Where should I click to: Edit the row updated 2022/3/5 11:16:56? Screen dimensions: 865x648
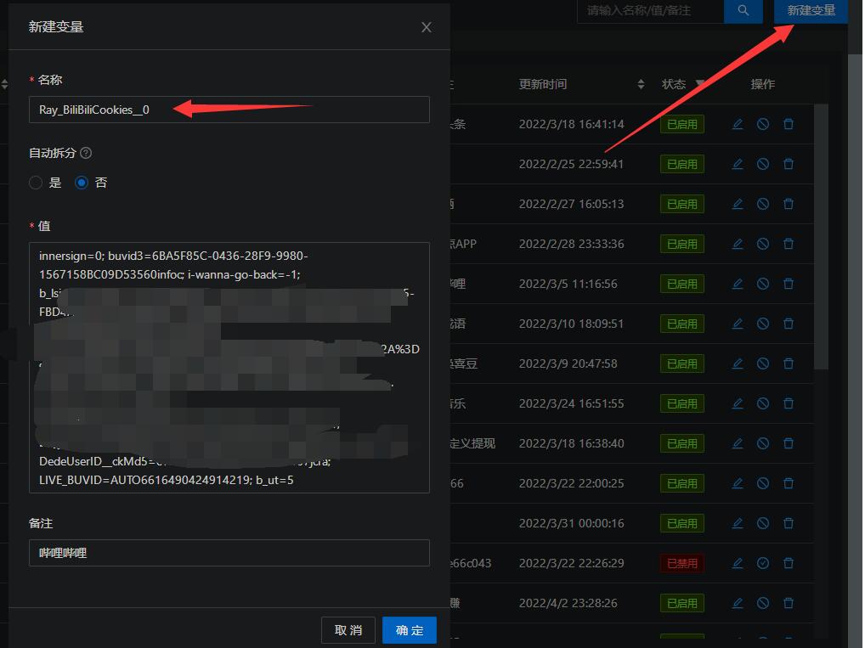click(x=737, y=284)
